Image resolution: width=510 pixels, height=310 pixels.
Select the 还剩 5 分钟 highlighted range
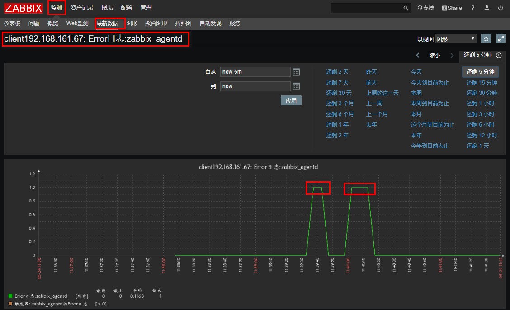pos(481,72)
